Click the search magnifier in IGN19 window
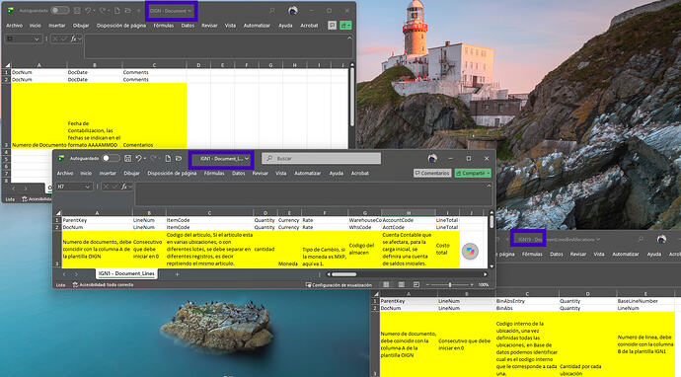 tap(641, 239)
